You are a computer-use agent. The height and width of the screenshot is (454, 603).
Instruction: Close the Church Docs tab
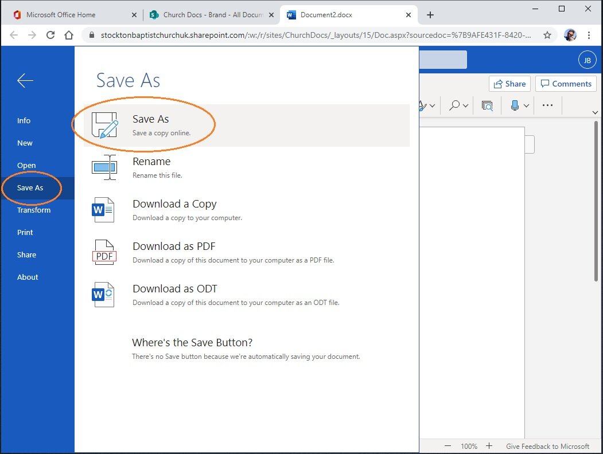tap(271, 15)
